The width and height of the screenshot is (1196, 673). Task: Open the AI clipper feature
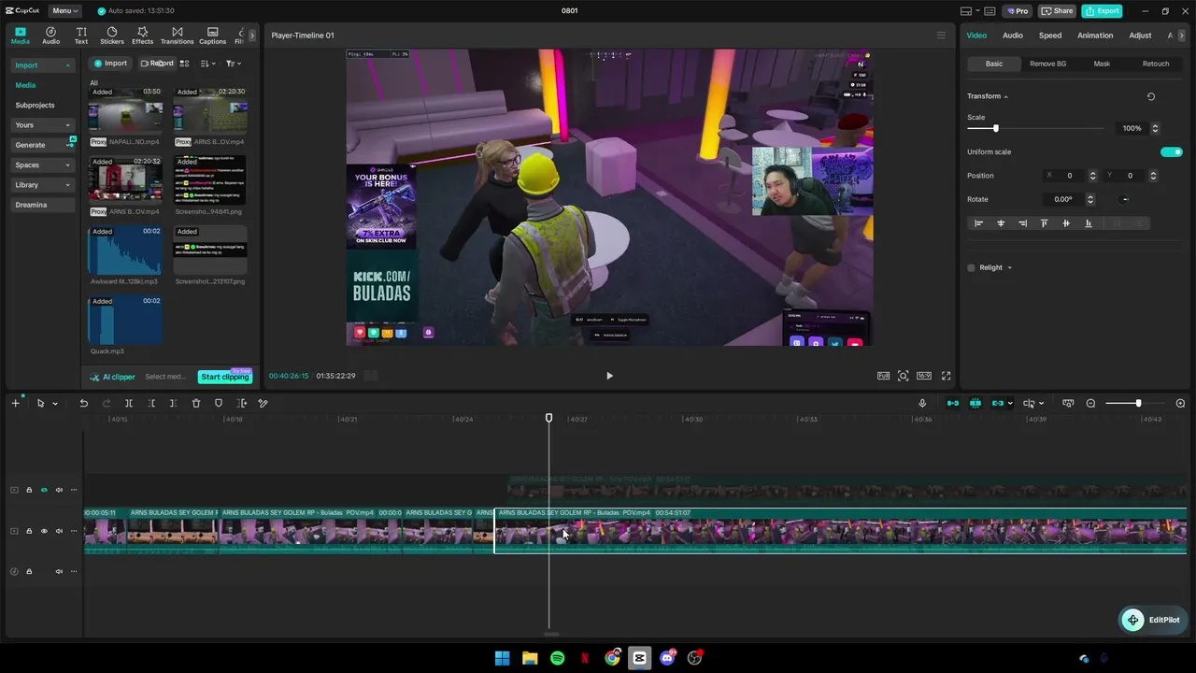point(112,377)
